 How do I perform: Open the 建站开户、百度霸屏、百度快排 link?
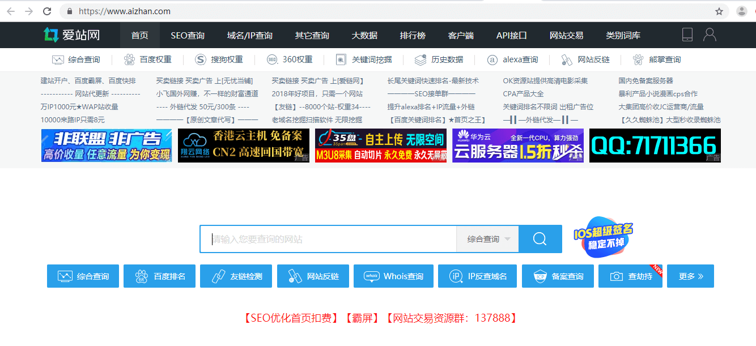click(88, 81)
